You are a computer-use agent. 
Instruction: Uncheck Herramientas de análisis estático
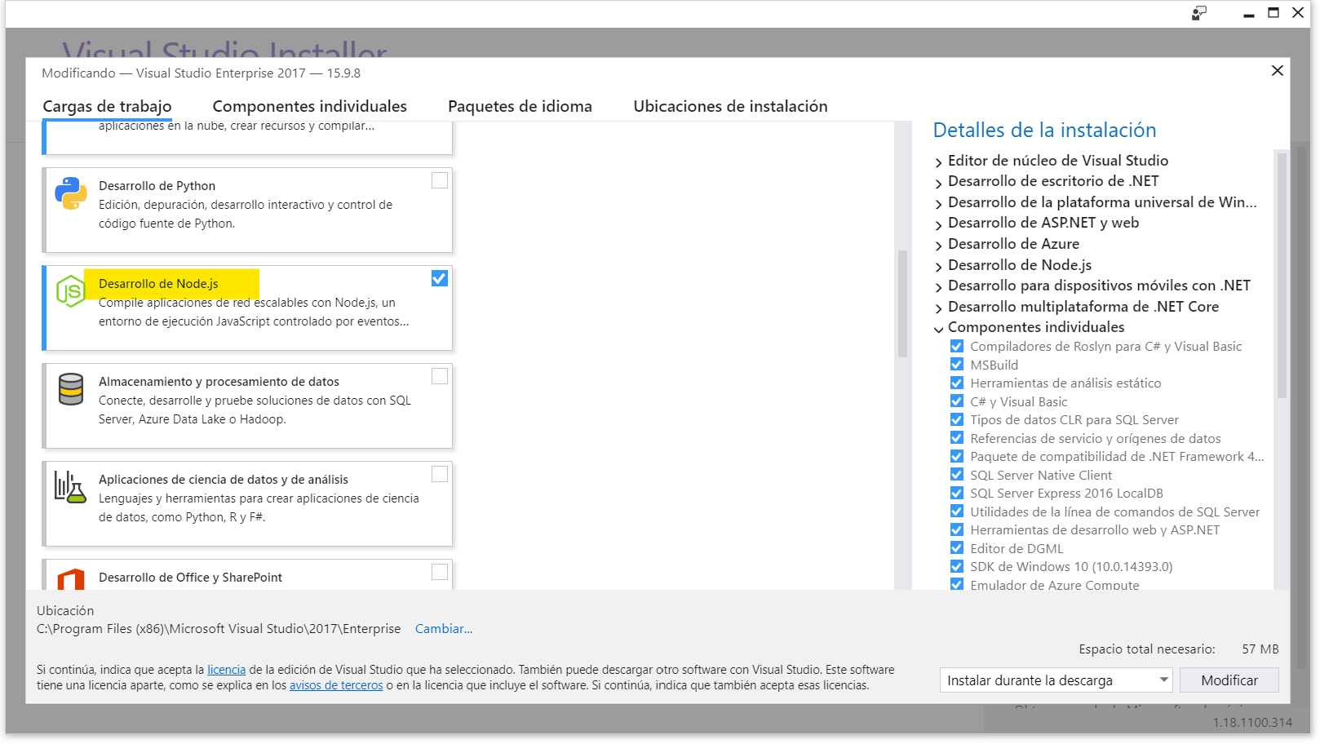pos(957,383)
